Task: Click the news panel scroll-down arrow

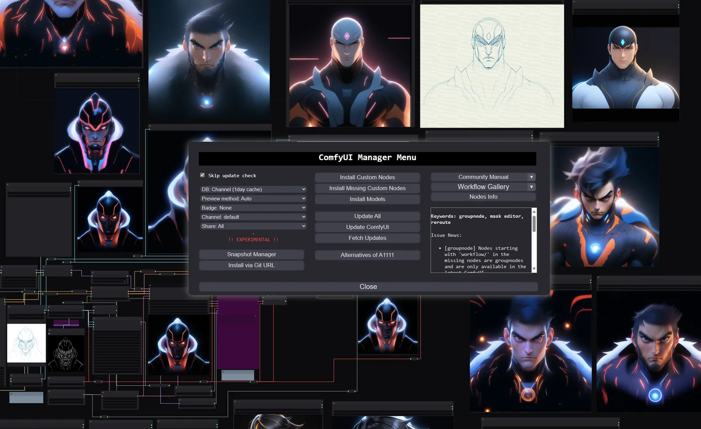Action: coord(534,269)
